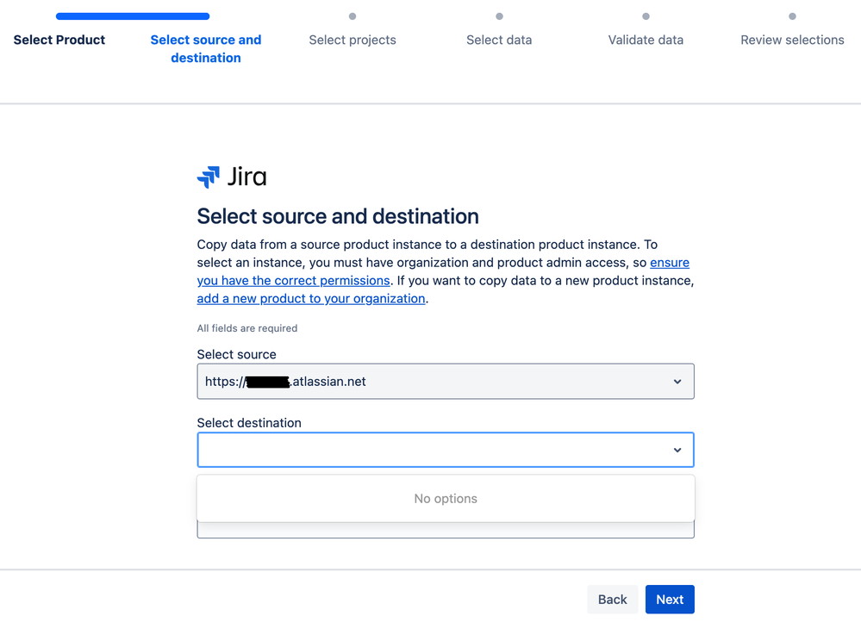Click the Select destination input field

coord(446,451)
